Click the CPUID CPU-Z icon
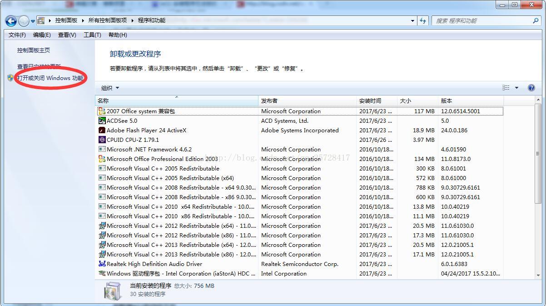This screenshot has height=306, width=546. (x=102, y=140)
